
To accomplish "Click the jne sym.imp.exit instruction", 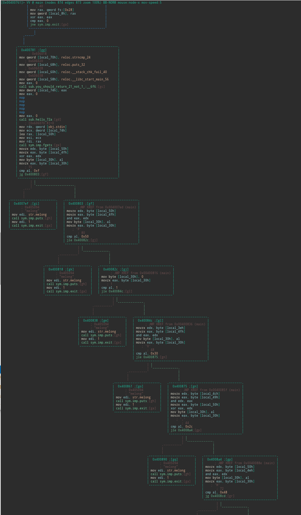I will 49,24.
